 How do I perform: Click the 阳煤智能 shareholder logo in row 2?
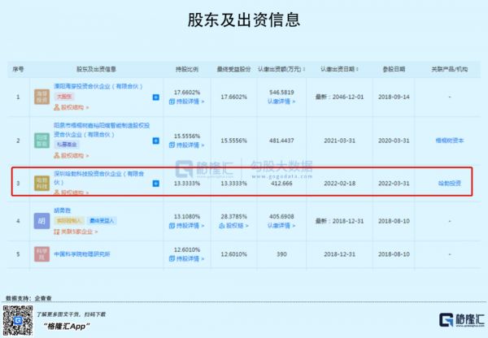[41, 140]
